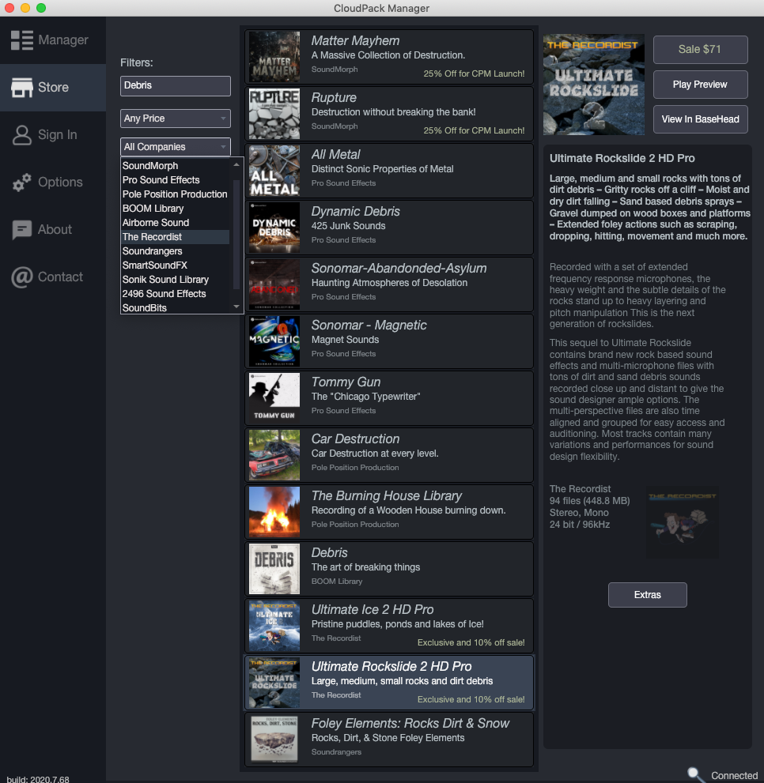Open the Any Price dropdown
The image size is (764, 783).
(176, 119)
